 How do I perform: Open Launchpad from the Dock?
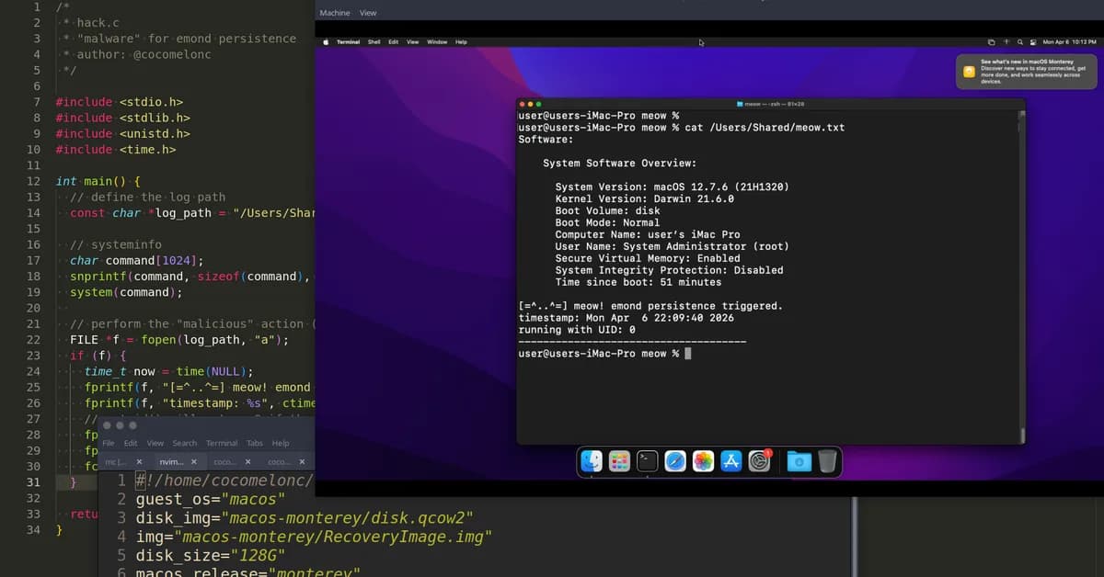click(x=619, y=460)
